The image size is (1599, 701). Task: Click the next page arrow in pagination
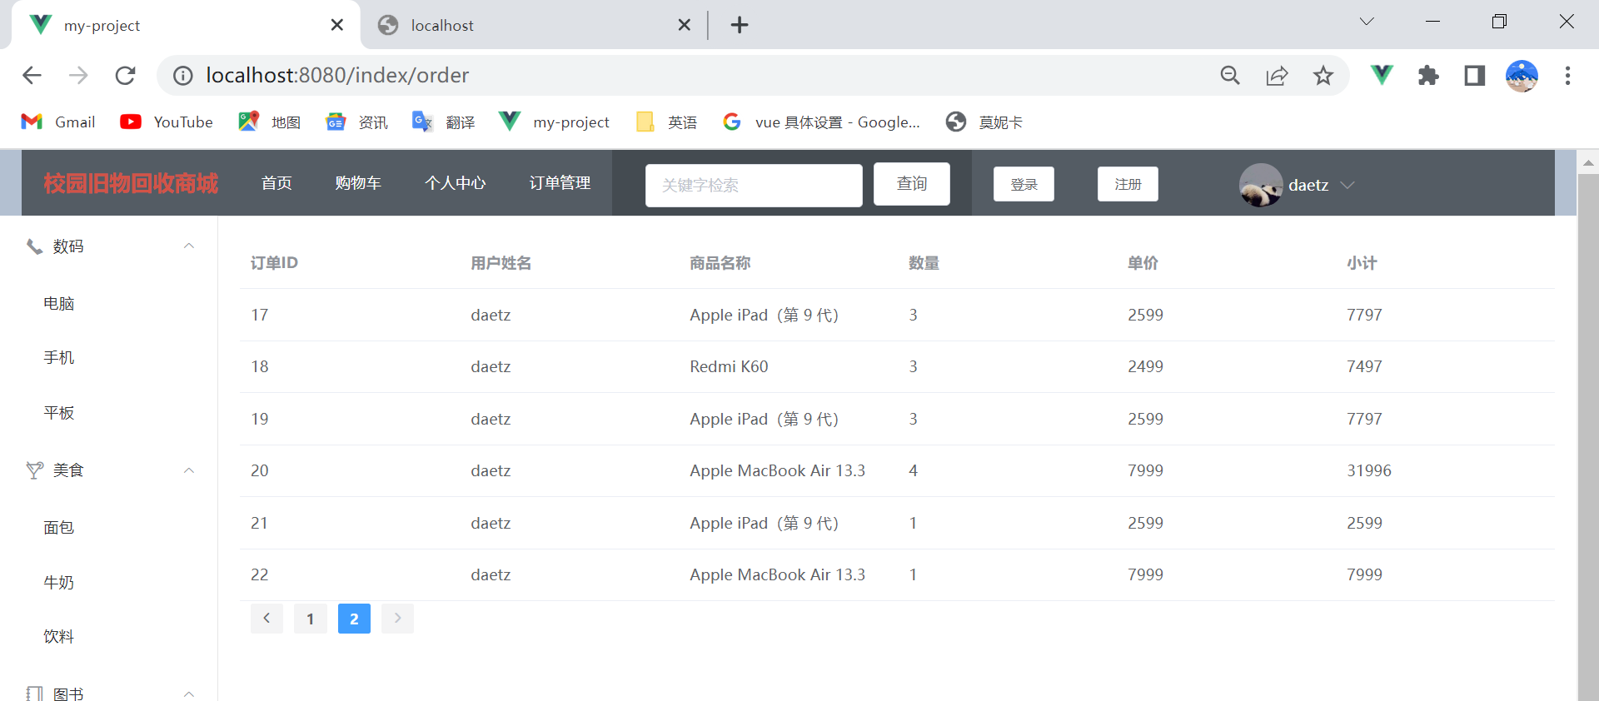[397, 619]
